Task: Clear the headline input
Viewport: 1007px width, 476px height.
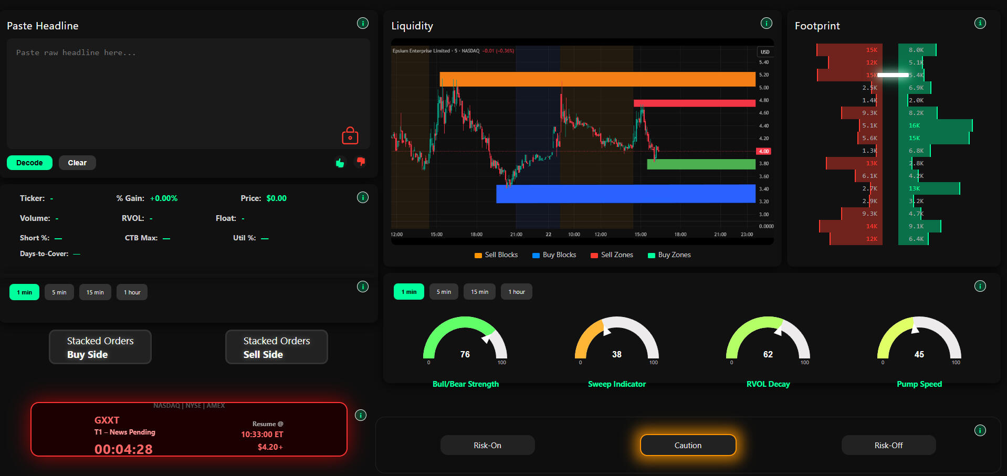Action: 77,163
